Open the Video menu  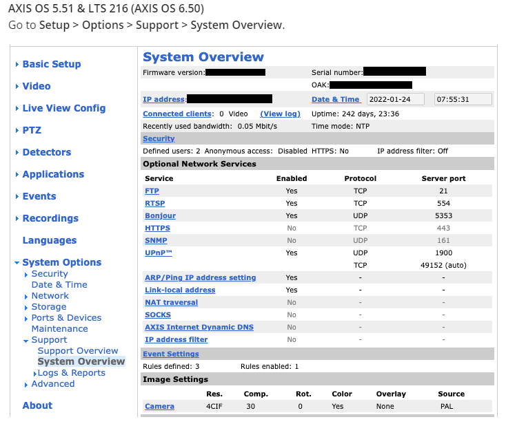point(37,86)
